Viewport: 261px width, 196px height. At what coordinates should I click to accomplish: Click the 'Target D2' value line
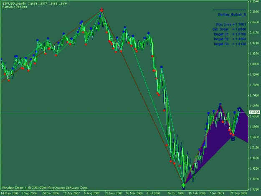click(230, 39)
